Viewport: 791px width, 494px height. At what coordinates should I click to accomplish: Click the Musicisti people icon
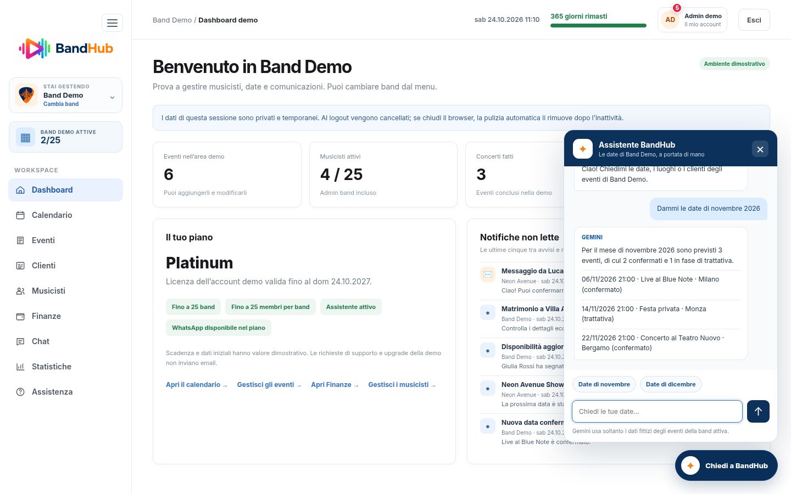coord(20,291)
